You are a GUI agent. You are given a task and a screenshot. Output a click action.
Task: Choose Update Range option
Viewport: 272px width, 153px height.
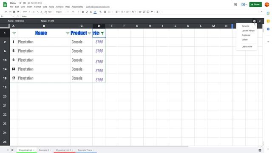pyautogui.click(x=248, y=31)
